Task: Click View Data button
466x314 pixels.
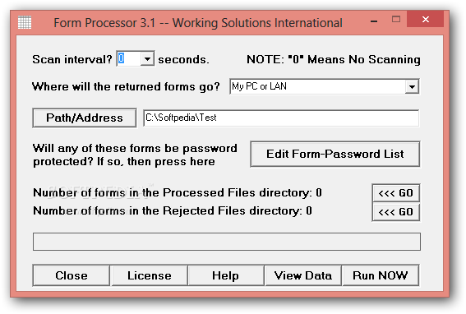Action: coord(302,275)
